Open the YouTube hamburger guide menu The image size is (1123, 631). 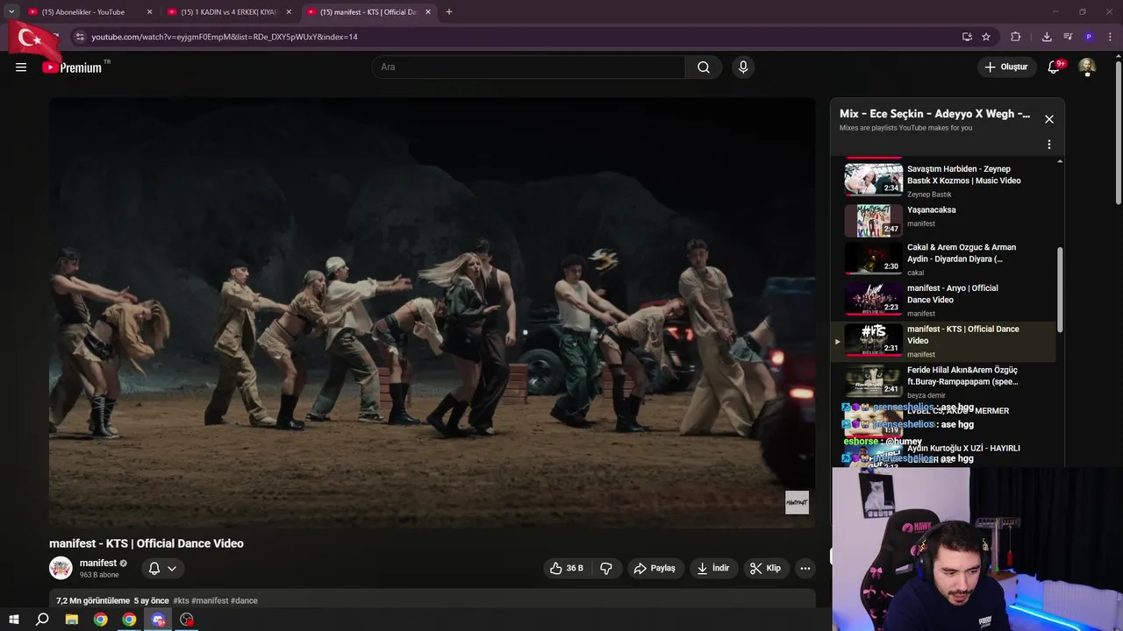[21, 67]
